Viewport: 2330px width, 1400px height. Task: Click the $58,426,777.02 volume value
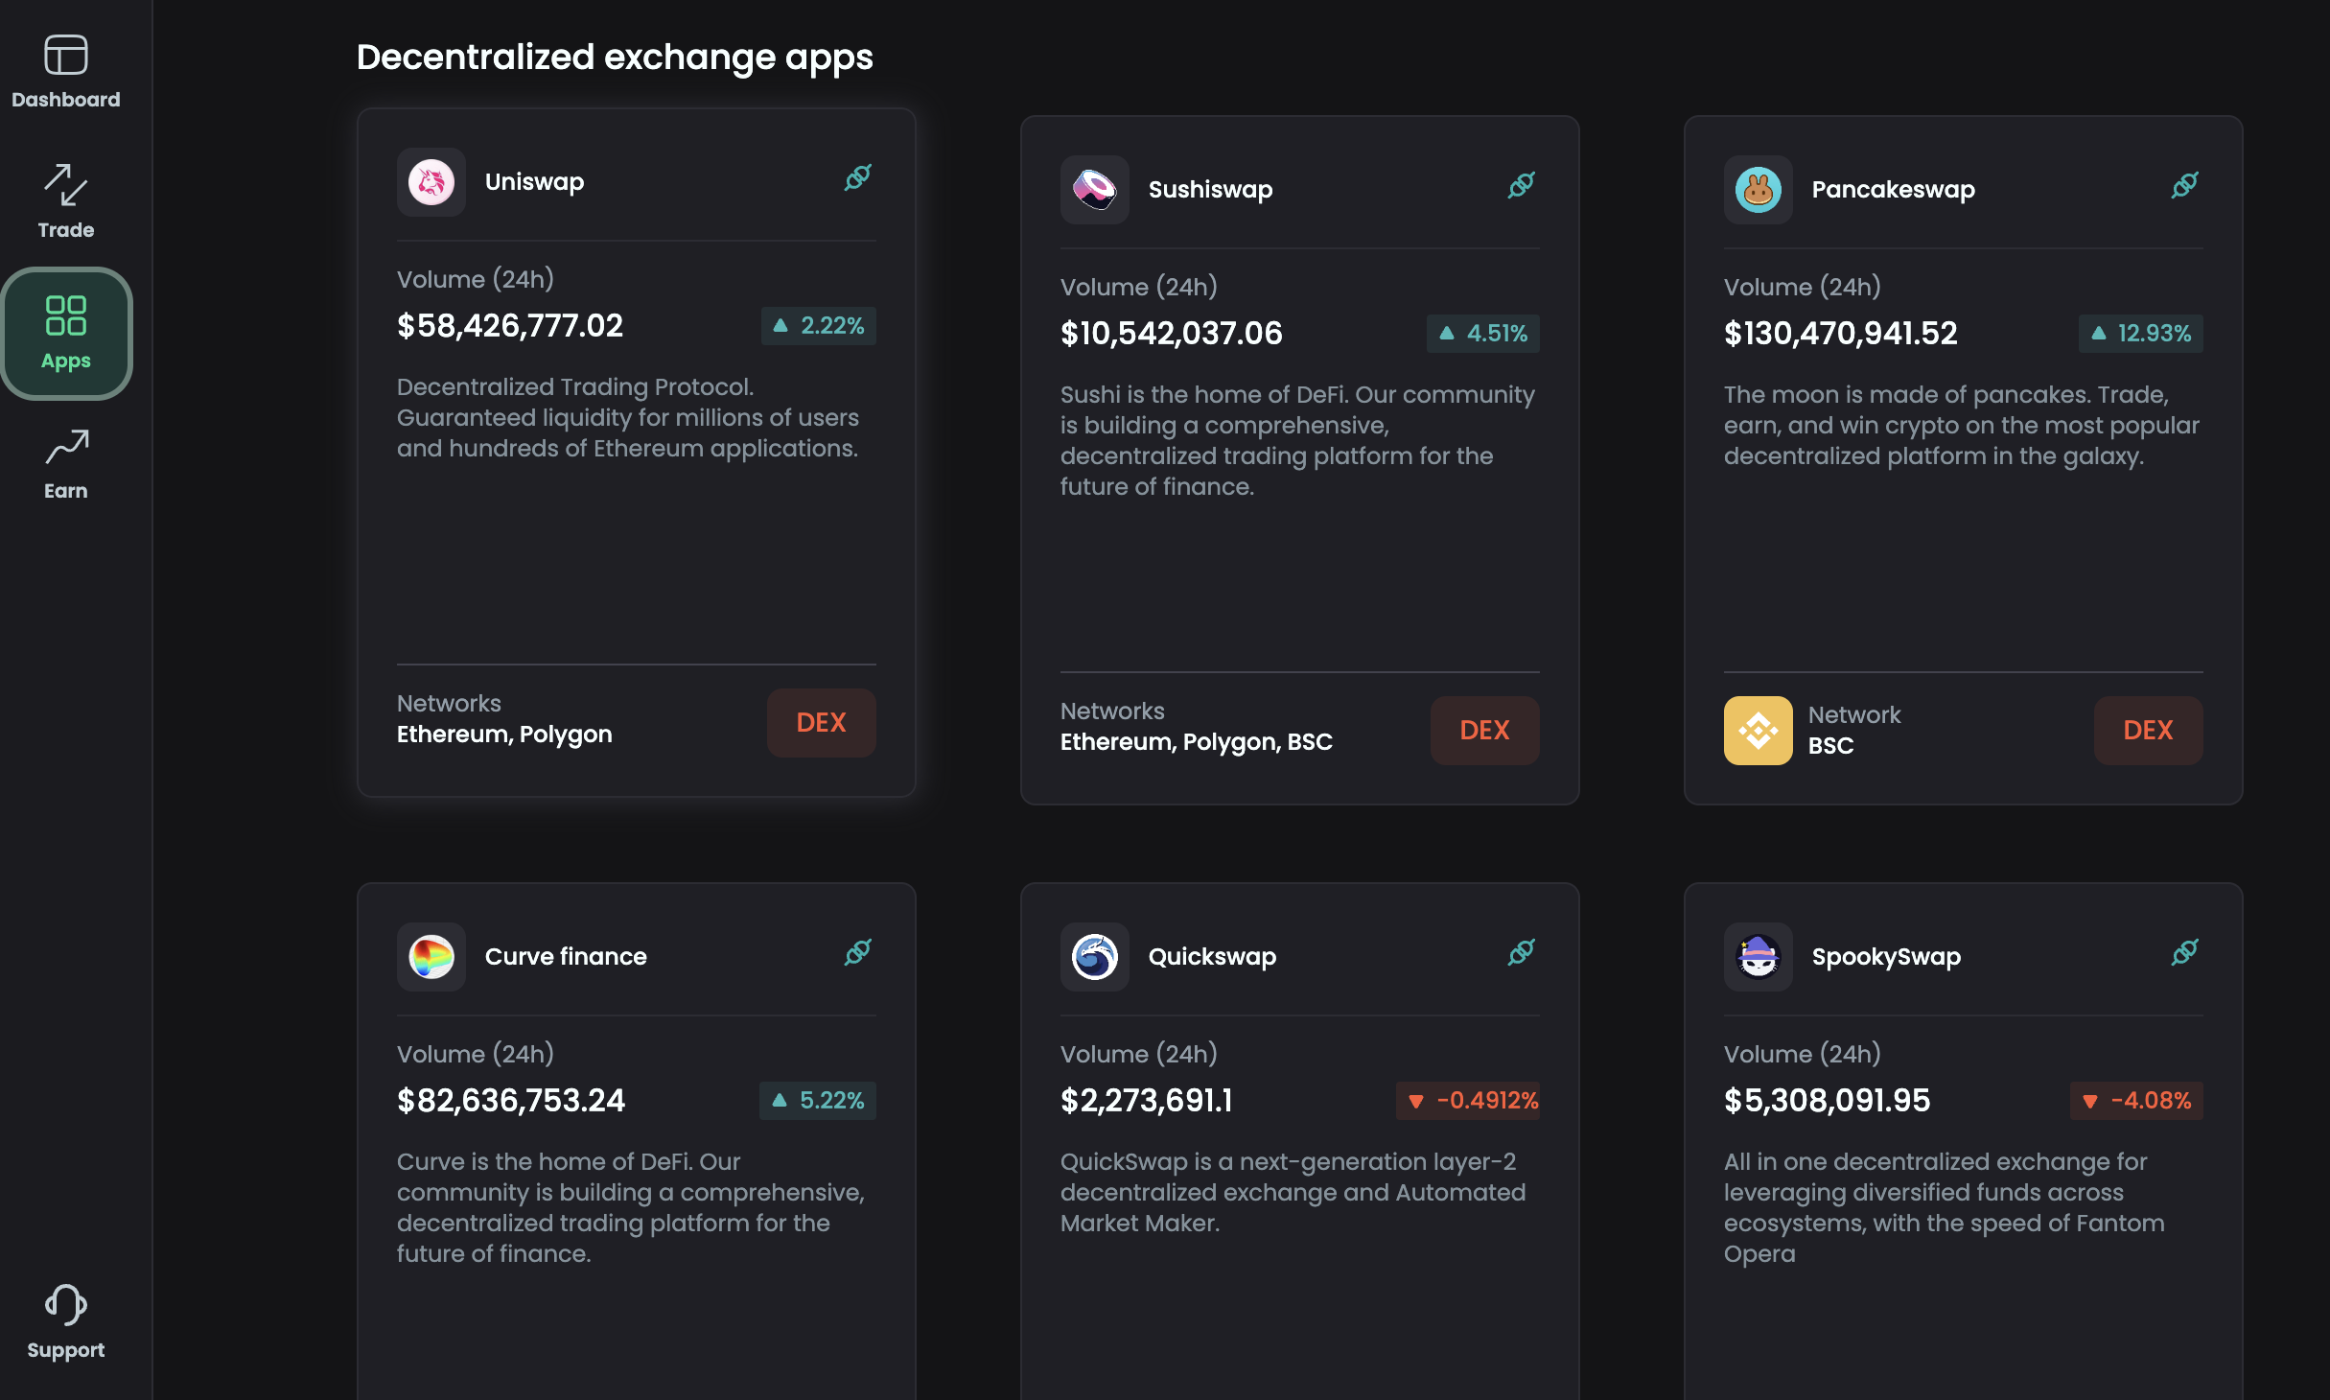(510, 325)
